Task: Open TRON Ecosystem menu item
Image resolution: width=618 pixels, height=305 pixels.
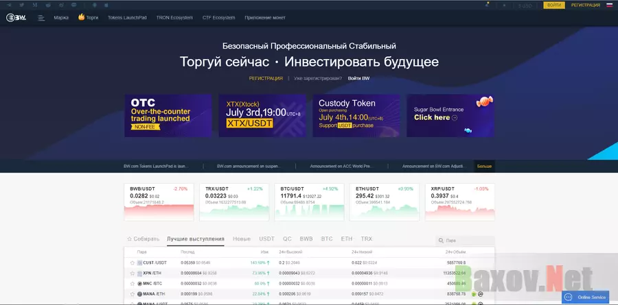Action: (174, 18)
